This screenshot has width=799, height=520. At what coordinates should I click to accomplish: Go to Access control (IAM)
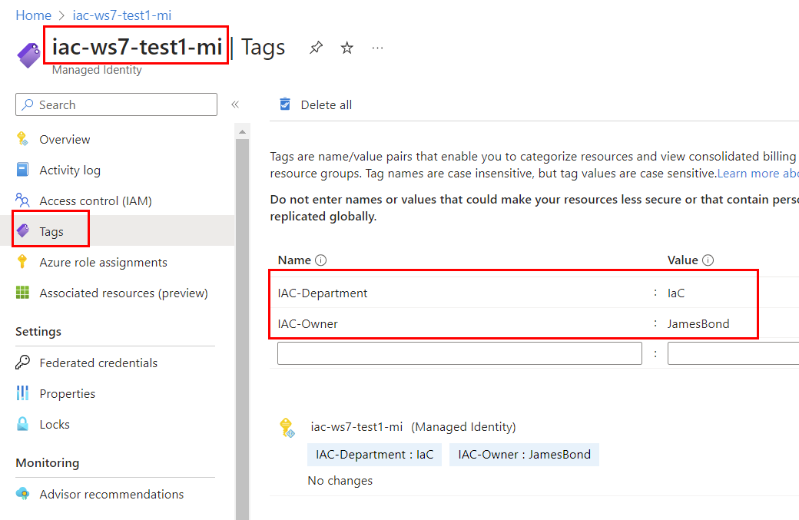[x=95, y=200]
